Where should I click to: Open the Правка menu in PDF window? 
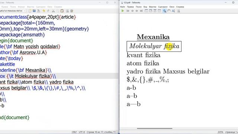coord(131,7)
